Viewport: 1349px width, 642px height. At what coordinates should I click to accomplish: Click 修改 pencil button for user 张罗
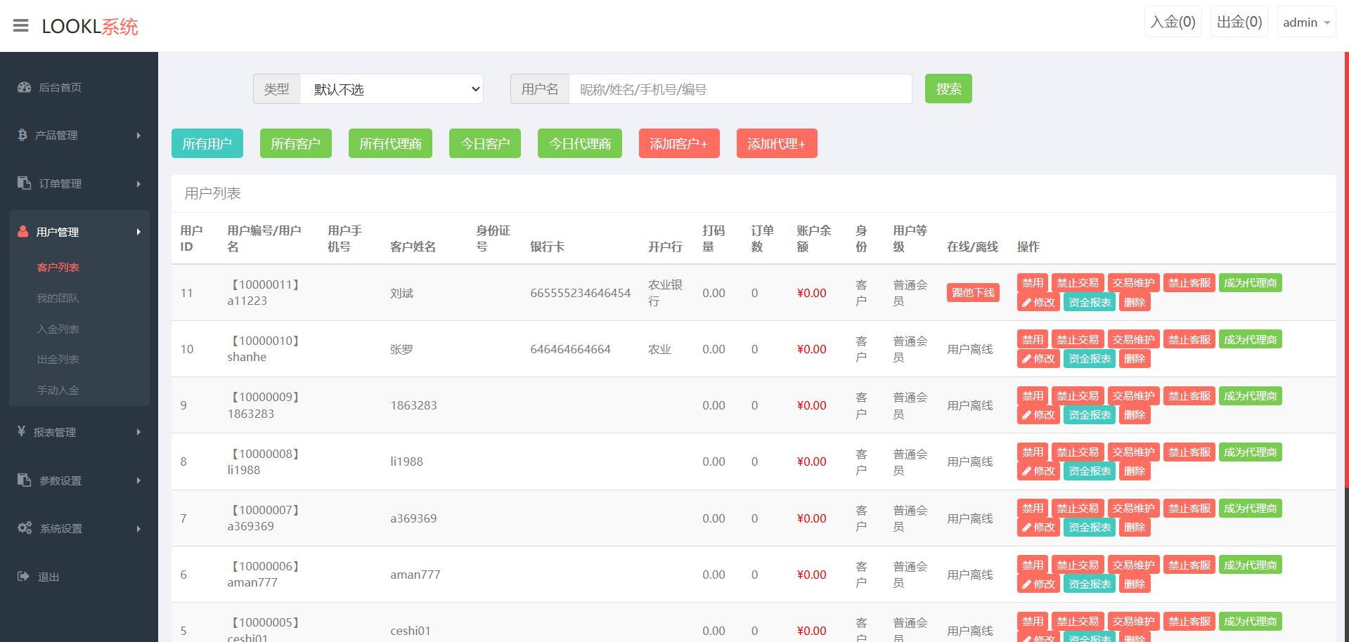1038,359
